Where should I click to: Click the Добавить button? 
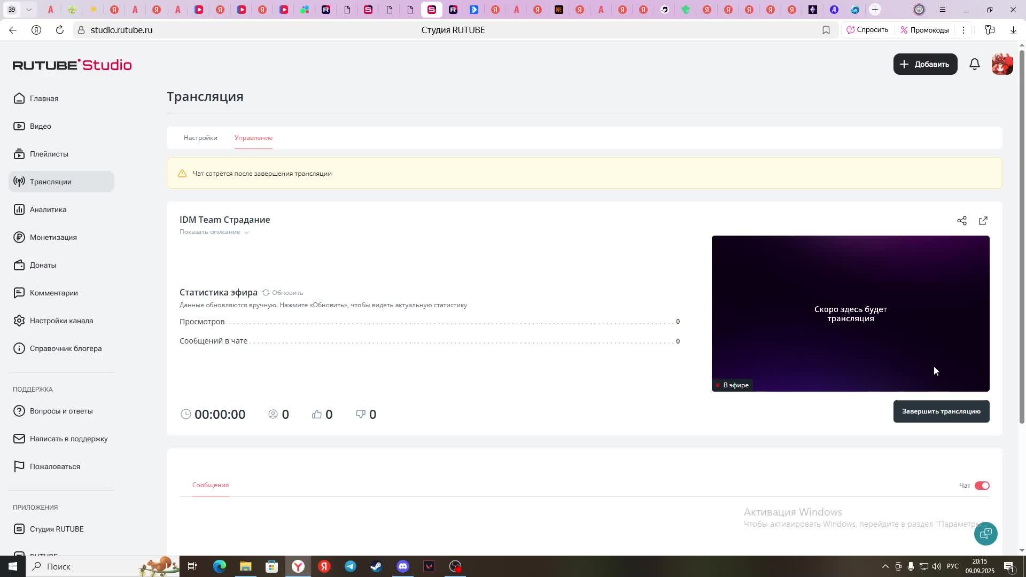pos(925,64)
